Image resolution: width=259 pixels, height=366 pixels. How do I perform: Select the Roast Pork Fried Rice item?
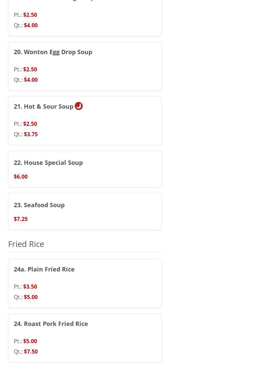tap(51, 324)
